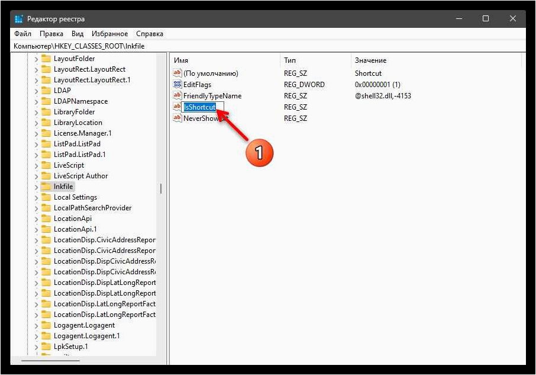
Task: Expand the LibraryLocation key
Action: point(36,123)
